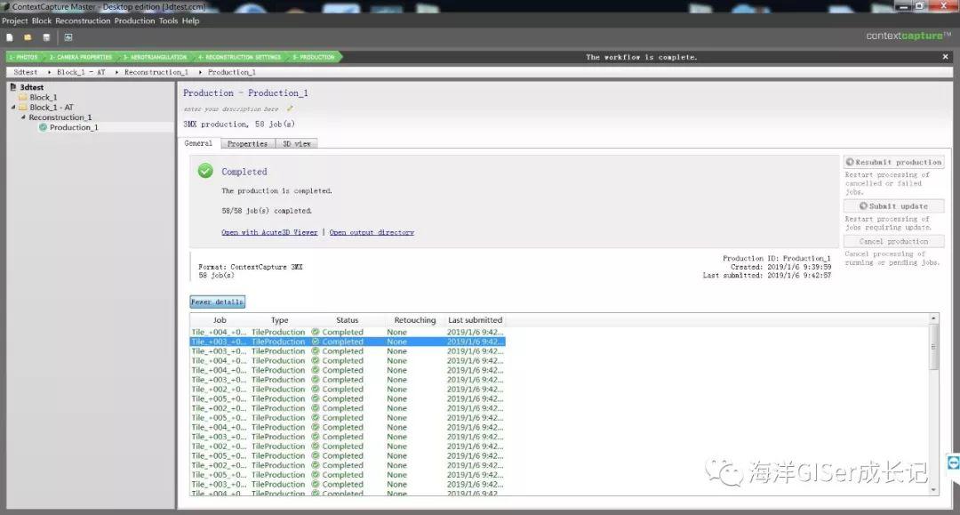The height and width of the screenshot is (515, 960).
Task: Maximize the ContextCapture Master window
Action: [x=920, y=6]
